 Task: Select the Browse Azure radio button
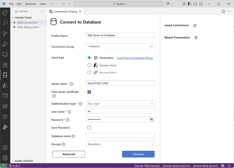89,65
